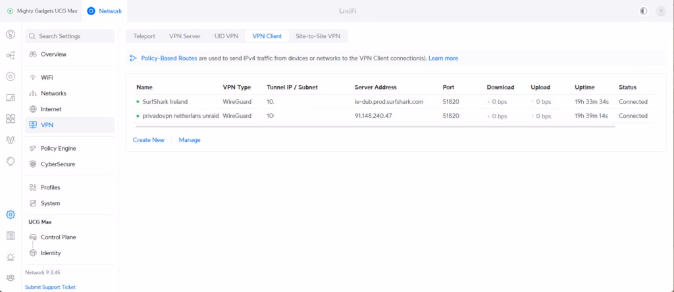Screen dimensions: 674x292
Task: Switch to the VPN Server tab
Action: click(x=184, y=36)
